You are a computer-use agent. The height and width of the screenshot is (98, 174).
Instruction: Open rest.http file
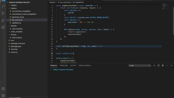point(14,49)
